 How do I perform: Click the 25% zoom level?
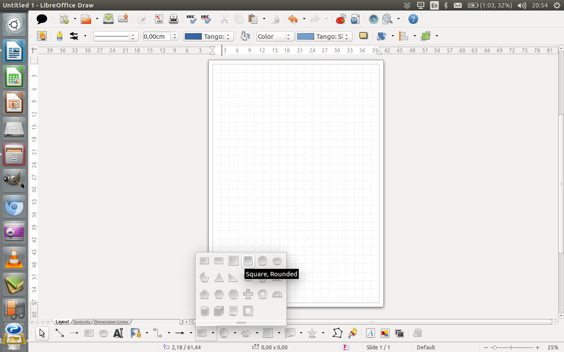pos(553,348)
